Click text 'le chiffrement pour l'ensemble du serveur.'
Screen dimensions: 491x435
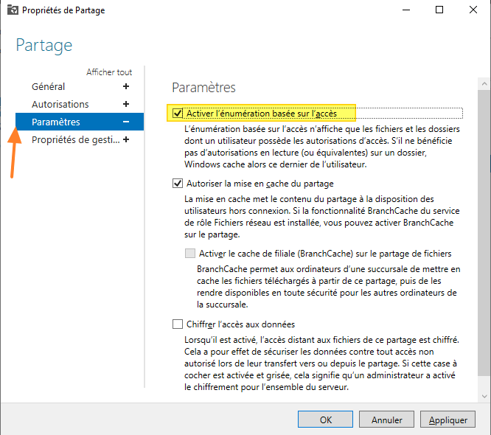click(266, 387)
